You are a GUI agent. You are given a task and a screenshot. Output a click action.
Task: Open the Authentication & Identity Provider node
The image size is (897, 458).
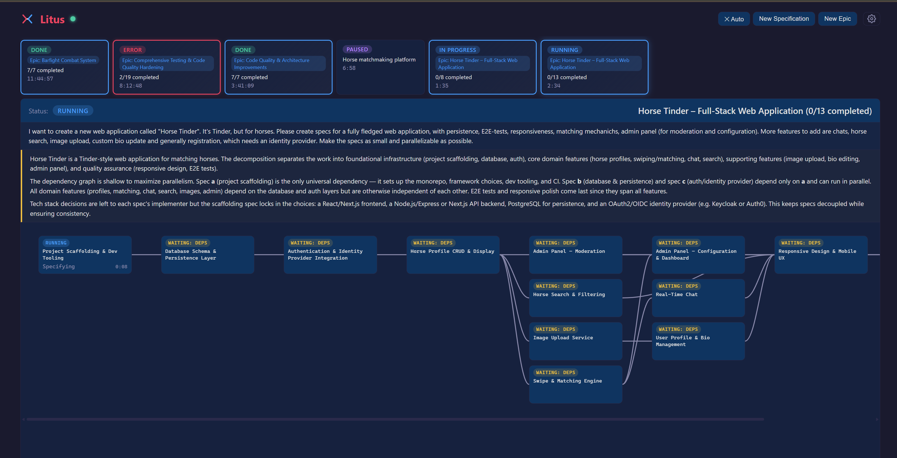click(330, 255)
